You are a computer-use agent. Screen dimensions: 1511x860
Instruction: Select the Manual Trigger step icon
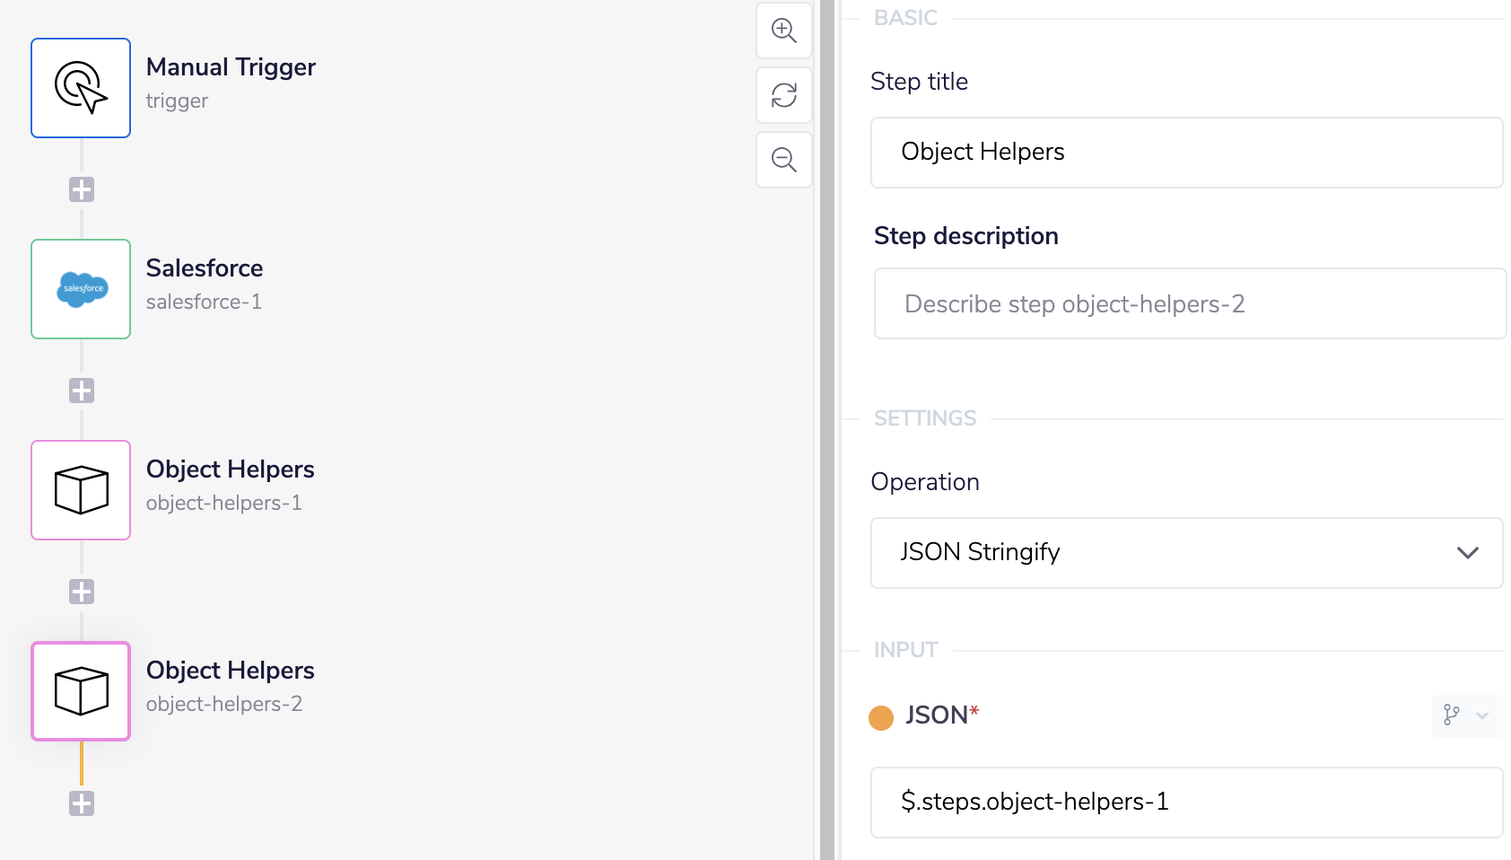[81, 88]
